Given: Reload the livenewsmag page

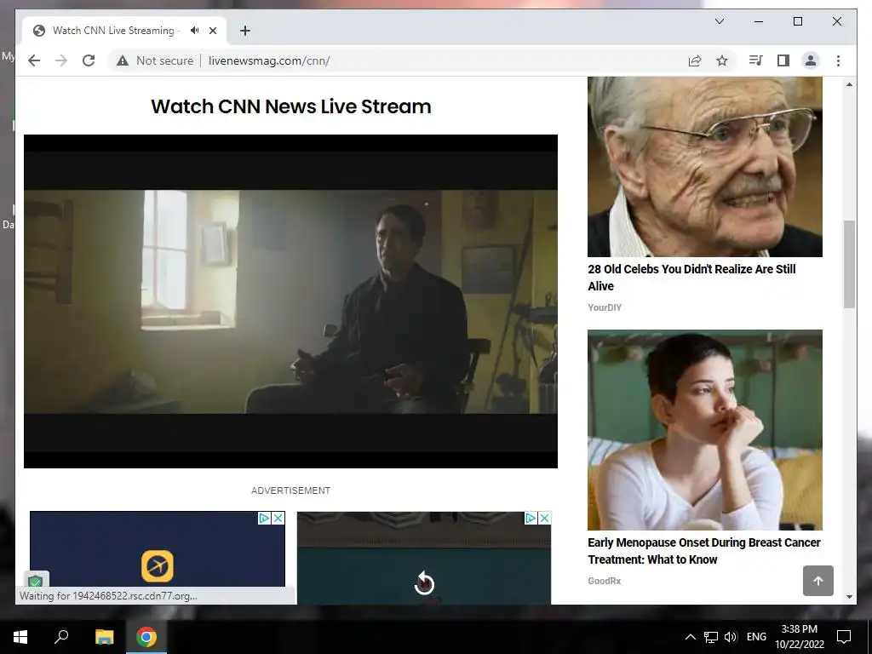Looking at the screenshot, I should [89, 60].
